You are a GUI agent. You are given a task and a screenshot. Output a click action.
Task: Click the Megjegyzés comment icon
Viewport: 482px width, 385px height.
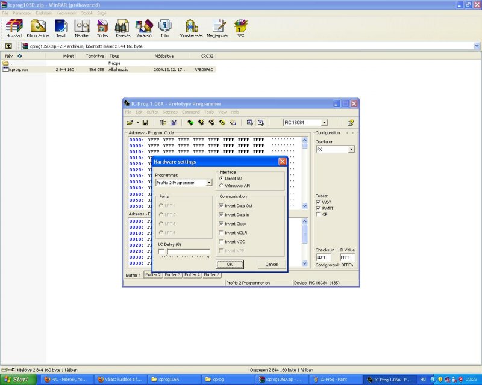[x=218, y=28]
